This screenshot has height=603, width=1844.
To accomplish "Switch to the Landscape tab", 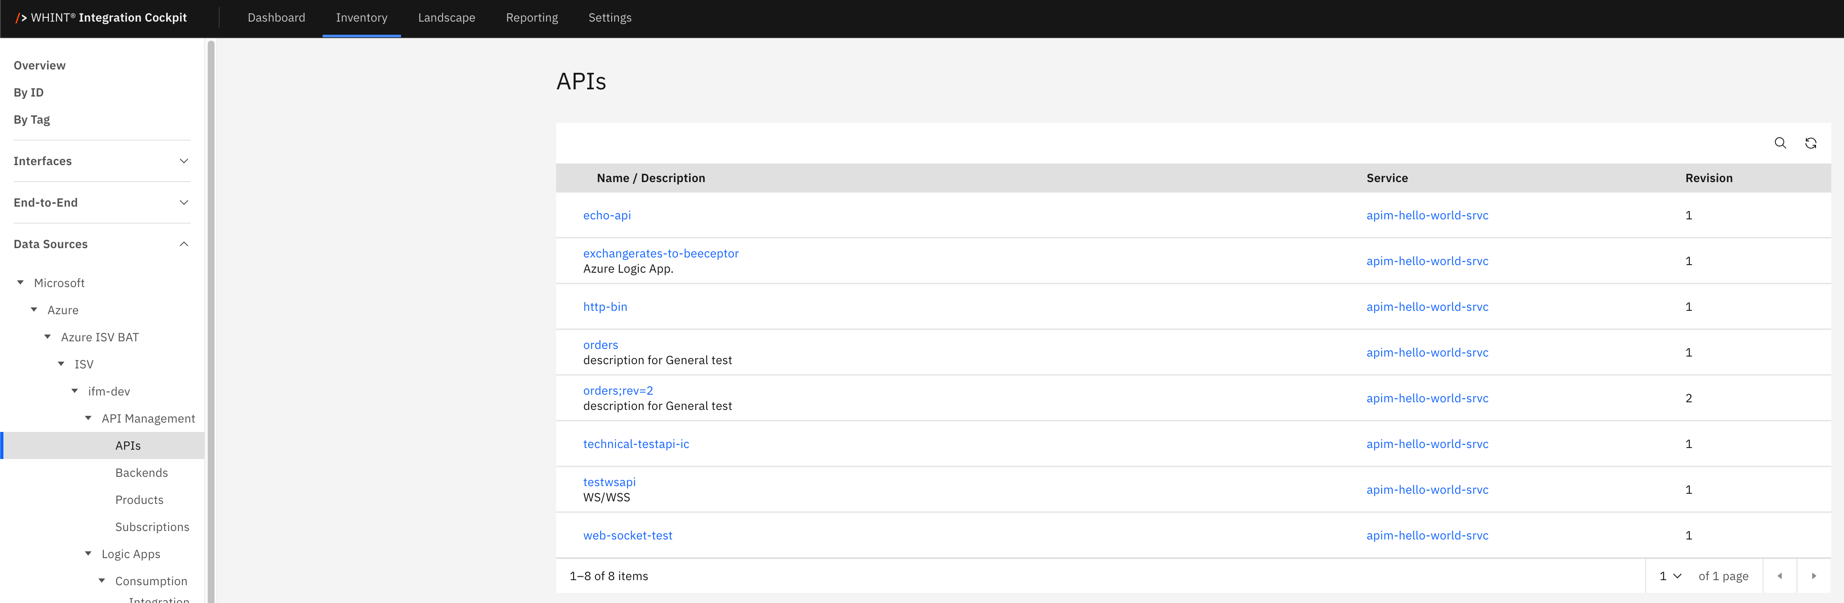I will tap(446, 18).
